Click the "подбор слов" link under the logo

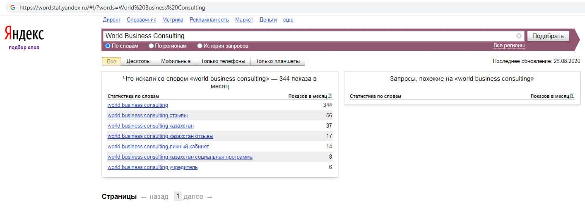[x=24, y=48]
